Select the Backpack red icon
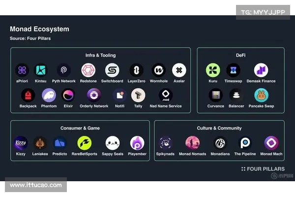The width and height of the screenshot is (295, 197). (28, 95)
